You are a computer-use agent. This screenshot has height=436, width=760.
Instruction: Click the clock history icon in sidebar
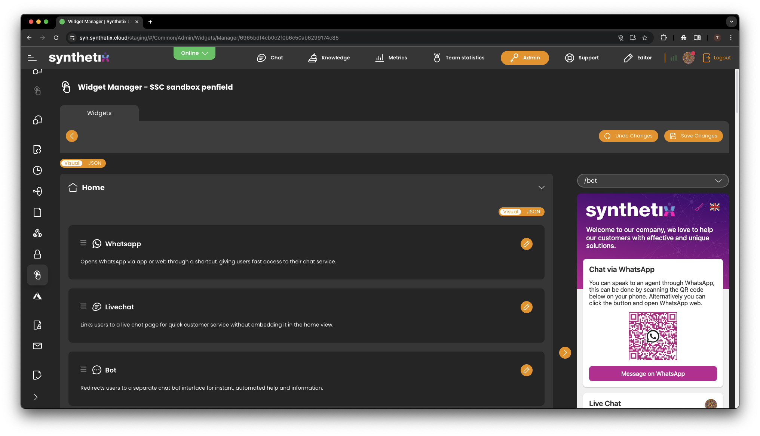pos(37,170)
